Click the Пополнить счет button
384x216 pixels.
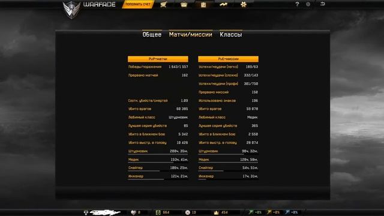138,4
